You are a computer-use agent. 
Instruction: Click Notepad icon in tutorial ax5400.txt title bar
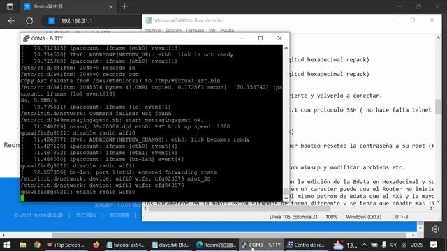(x=148, y=20)
